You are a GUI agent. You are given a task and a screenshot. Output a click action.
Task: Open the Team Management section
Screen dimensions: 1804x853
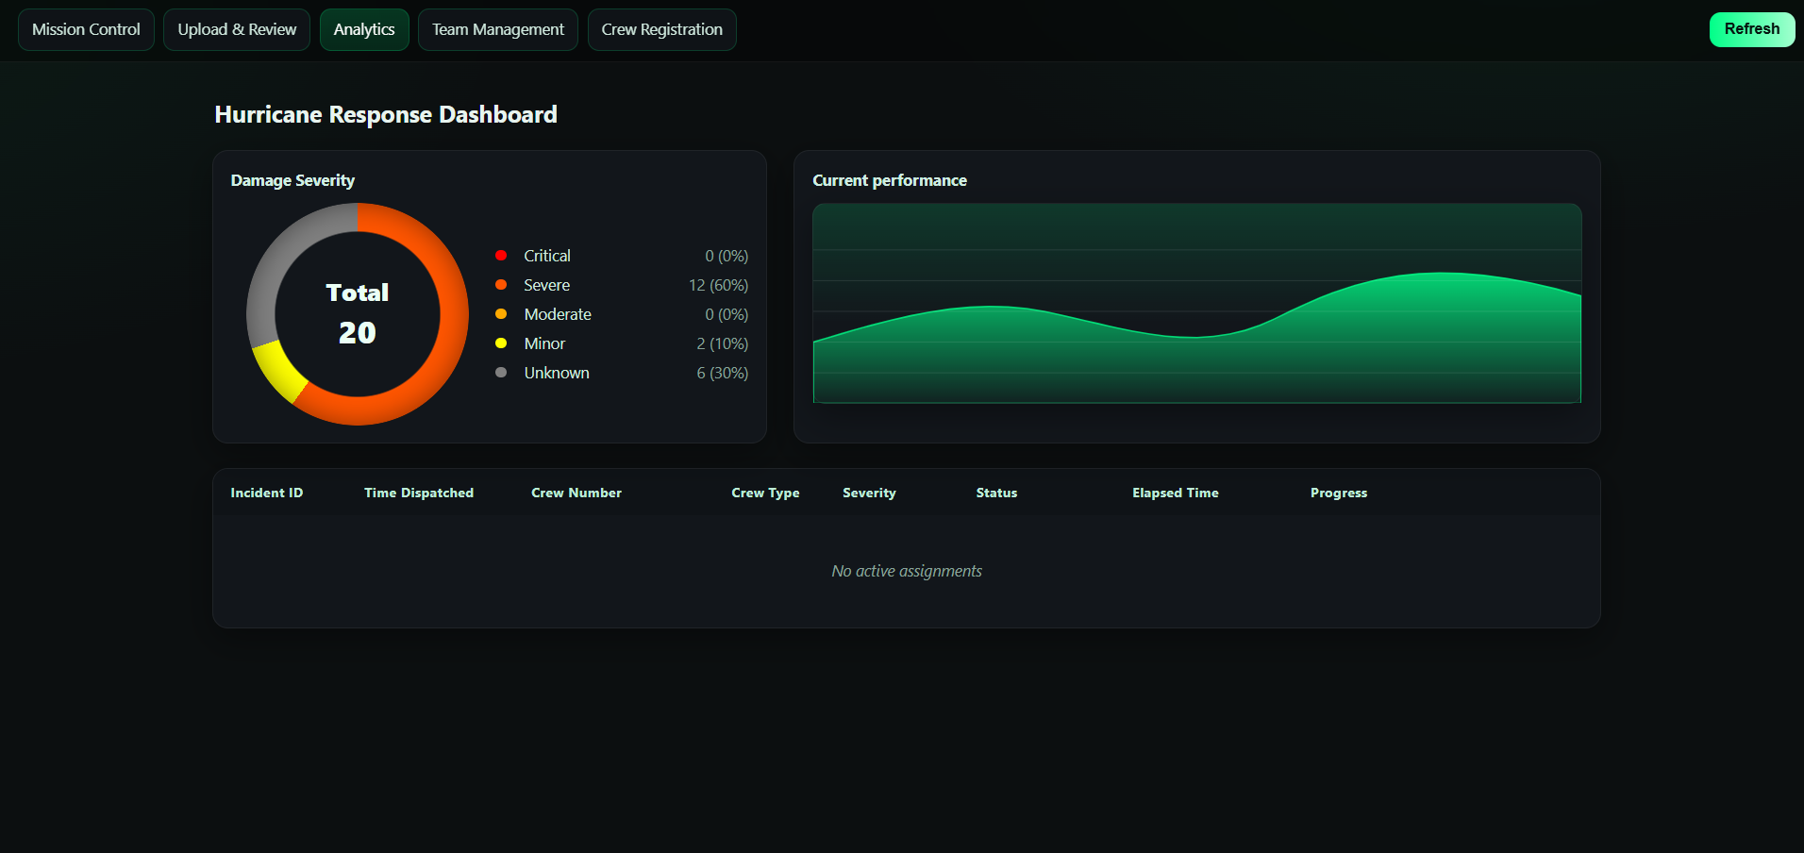(x=497, y=29)
